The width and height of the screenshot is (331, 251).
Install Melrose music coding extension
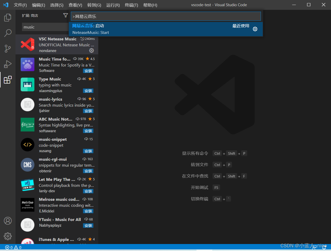(x=88, y=211)
